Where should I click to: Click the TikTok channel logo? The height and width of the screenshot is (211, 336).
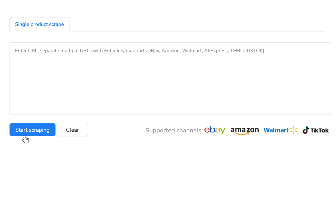click(315, 130)
